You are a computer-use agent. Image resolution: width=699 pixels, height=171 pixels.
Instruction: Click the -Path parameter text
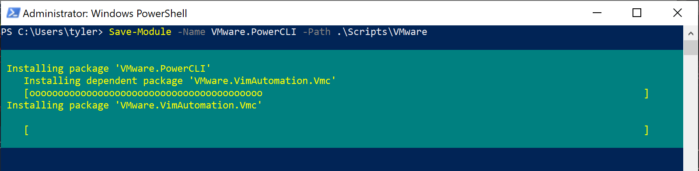click(x=316, y=31)
